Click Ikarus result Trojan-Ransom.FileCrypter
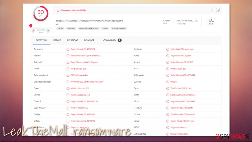 click(x=182, y=121)
